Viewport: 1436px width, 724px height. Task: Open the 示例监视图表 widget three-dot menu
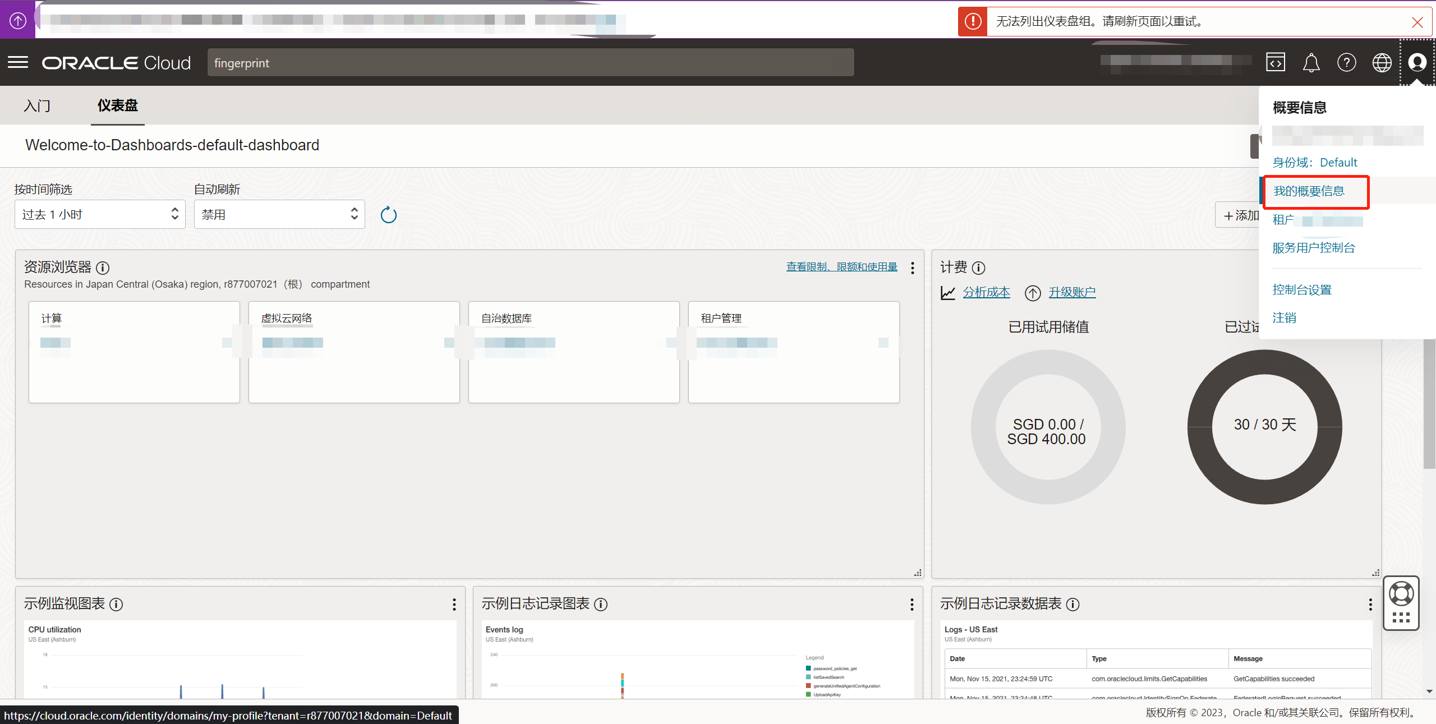click(x=454, y=604)
